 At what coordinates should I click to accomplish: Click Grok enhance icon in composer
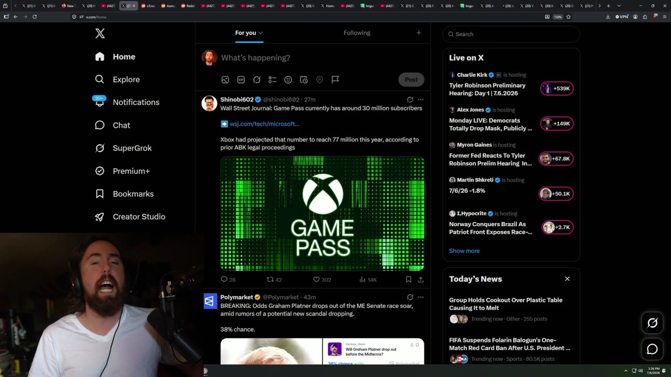(256, 80)
